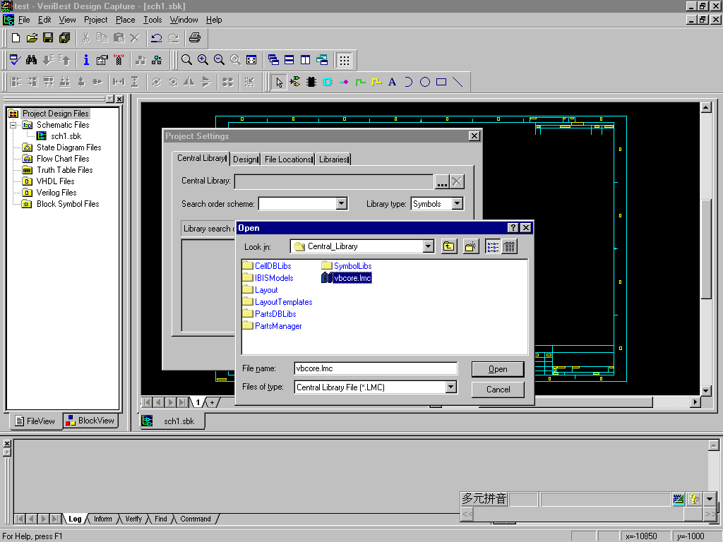Image resolution: width=723 pixels, height=542 pixels.
Task: Collapse the Schematic Files tree node
Action: pos(13,125)
